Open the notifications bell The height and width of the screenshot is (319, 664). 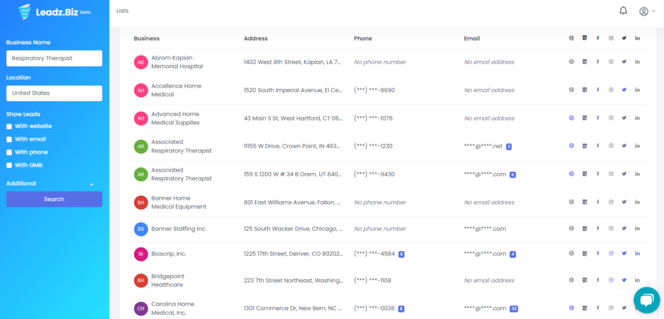point(623,11)
